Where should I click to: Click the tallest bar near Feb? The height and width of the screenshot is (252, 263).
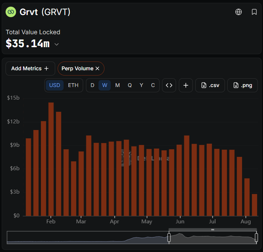pyautogui.click(x=51, y=159)
